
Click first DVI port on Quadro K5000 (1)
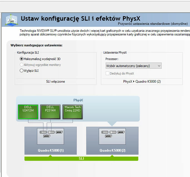43,132
